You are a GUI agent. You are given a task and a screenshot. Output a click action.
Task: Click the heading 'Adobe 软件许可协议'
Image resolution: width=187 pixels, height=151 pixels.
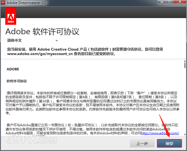click(42, 32)
